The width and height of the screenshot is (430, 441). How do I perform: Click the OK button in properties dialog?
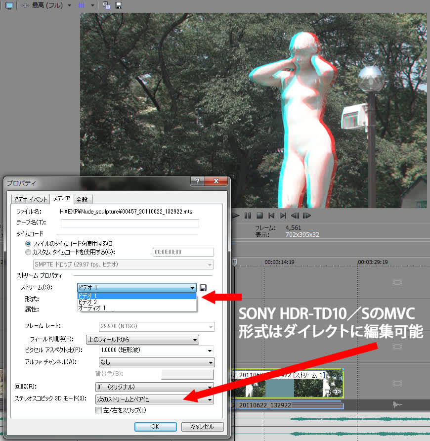[155, 426]
